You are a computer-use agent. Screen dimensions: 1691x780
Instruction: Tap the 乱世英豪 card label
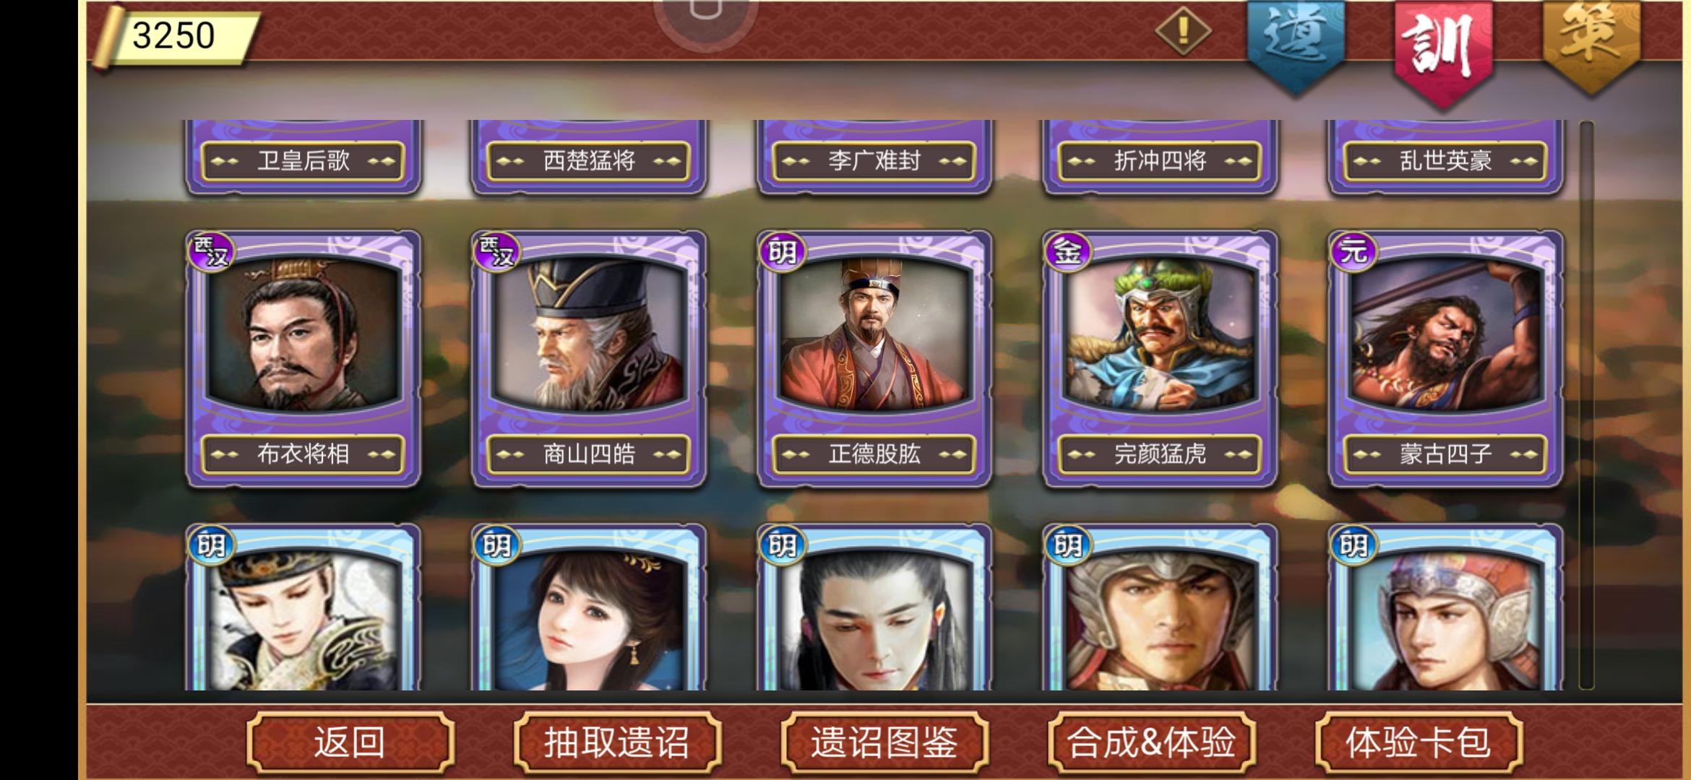[x=1445, y=160]
